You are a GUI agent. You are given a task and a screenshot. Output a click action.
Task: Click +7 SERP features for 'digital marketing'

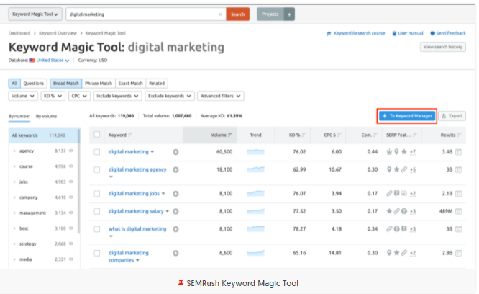[413, 152]
